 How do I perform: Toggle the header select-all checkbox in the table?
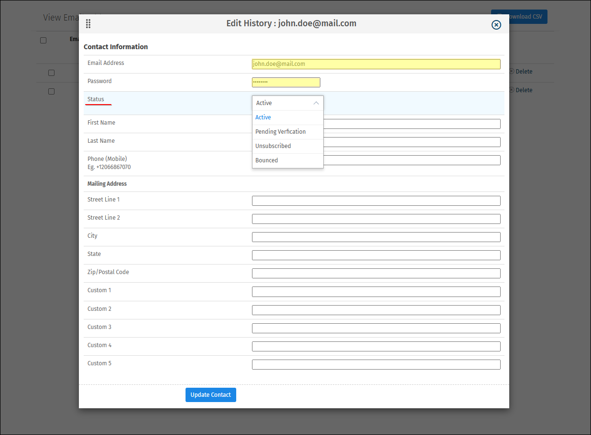(43, 40)
